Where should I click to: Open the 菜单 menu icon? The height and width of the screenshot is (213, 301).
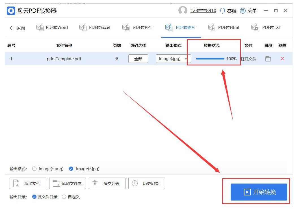click(x=242, y=11)
